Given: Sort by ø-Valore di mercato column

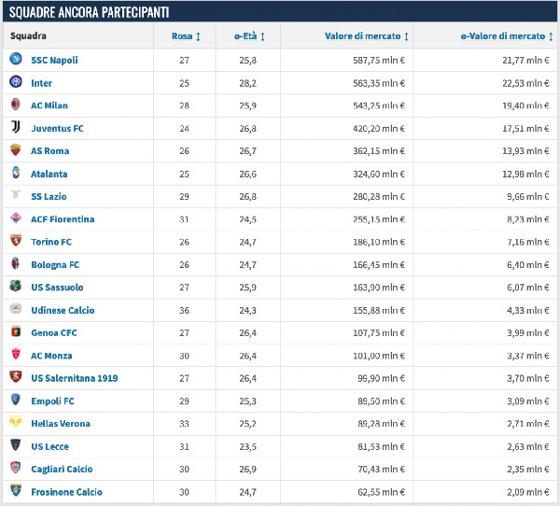Looking at the screenshot, I should 507,36.
